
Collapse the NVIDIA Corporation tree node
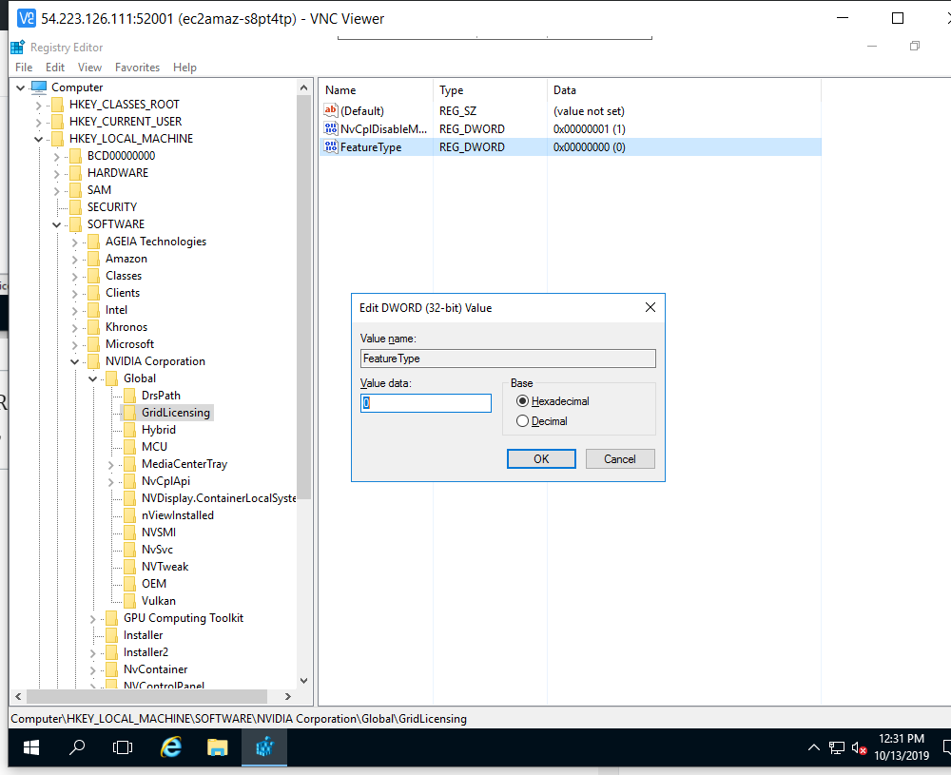(x=75, y=362)
